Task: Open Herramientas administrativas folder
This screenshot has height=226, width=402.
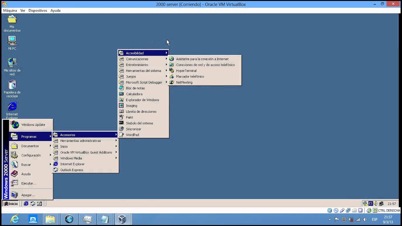Action: tap(85, 141)
